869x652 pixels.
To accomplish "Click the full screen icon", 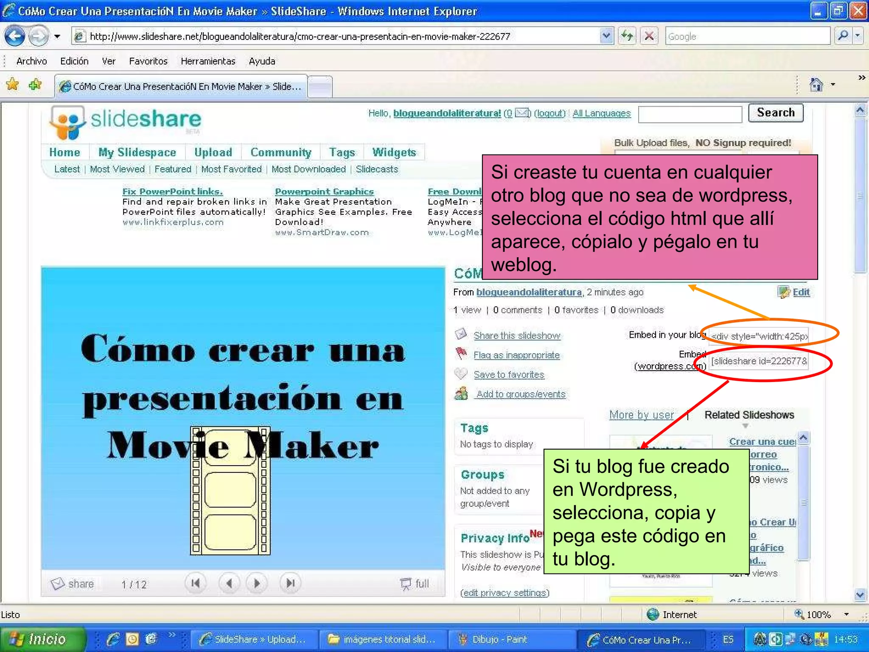I will (406, 584).
